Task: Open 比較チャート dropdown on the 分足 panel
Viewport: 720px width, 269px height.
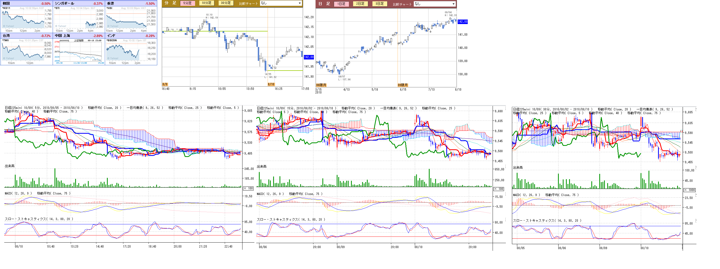Action: (x=280, y=3)
